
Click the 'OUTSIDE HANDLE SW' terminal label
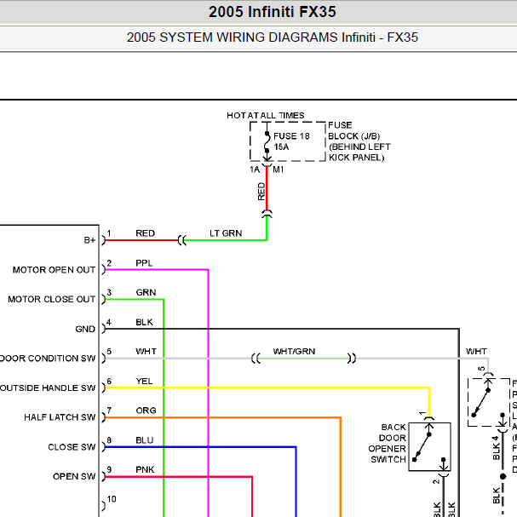pos(48,388)
